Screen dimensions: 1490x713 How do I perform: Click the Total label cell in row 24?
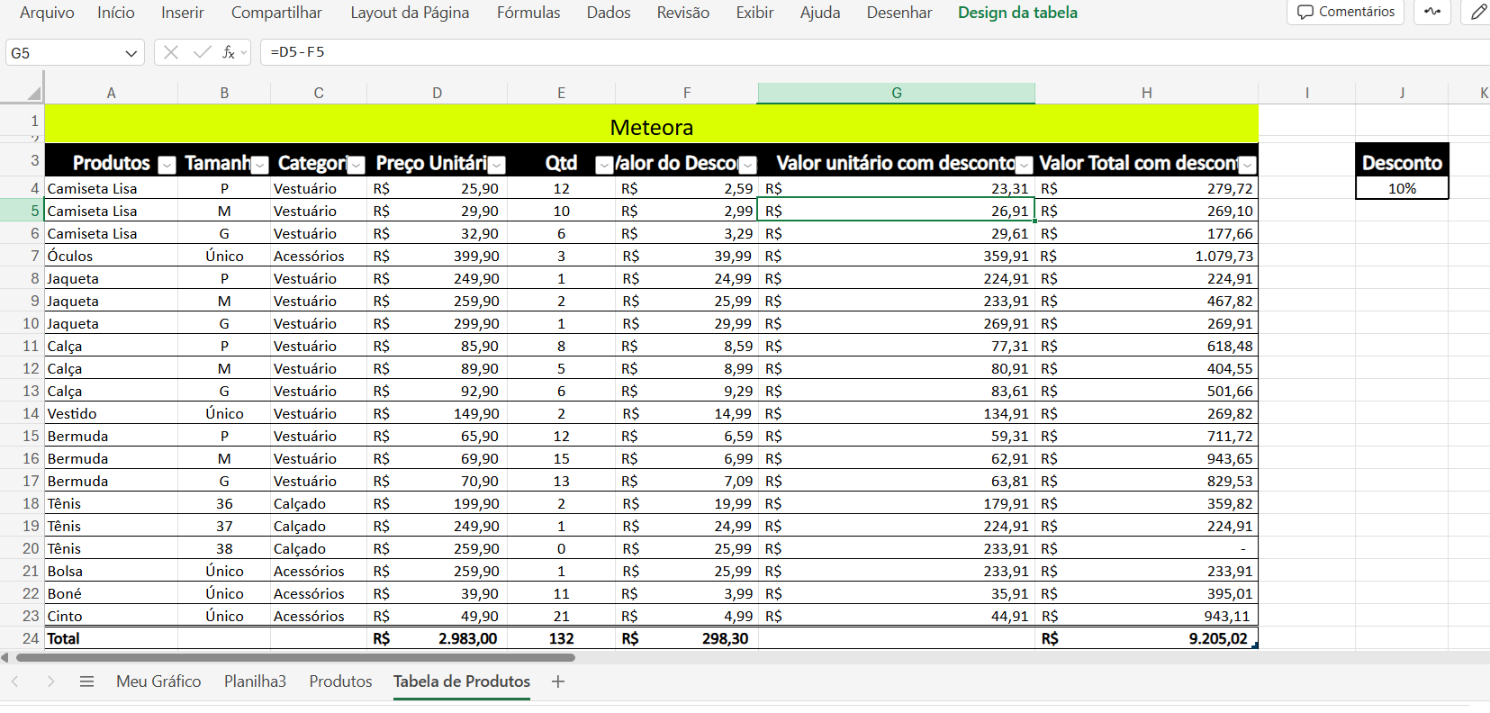click(111, 638)
